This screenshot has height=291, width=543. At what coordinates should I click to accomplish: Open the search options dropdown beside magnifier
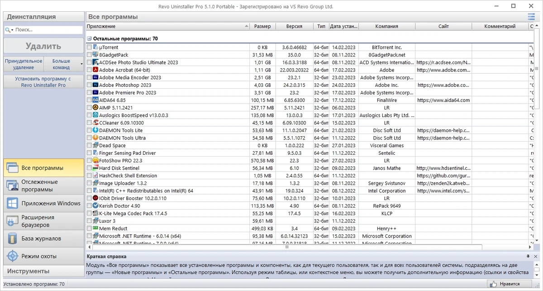(x=13, y=30)
